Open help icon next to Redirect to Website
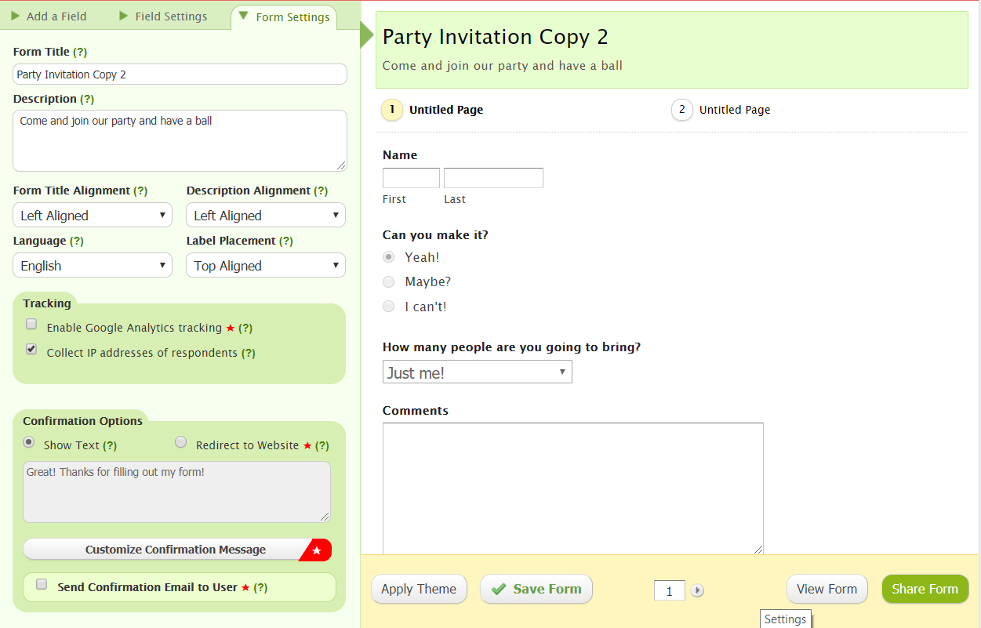 coord(322,445)
